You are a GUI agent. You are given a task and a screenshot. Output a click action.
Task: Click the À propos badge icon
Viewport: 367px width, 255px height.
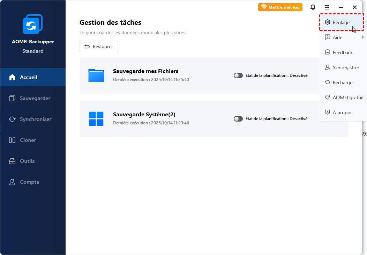point(328,112)
